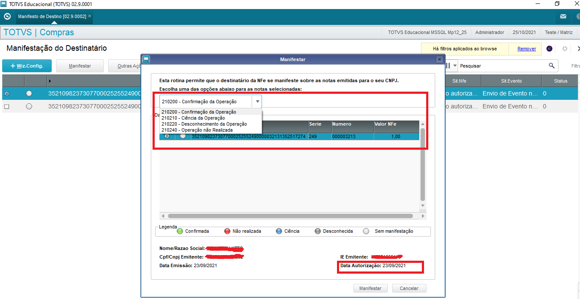Open browse settings gear icon
580x299 pixels.
pyautogui.click(x=565, y=49)
